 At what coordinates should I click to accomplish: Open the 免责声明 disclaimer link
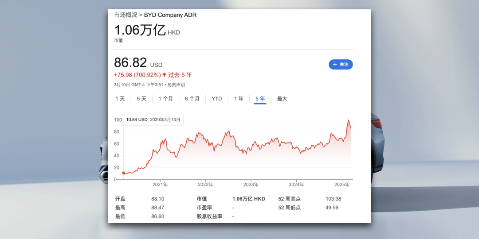click(x=176, y=85)
